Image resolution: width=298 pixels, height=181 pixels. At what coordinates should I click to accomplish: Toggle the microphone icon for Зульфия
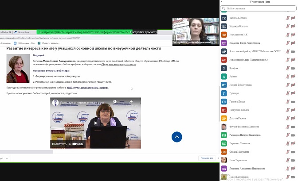[x=287, y=68]
